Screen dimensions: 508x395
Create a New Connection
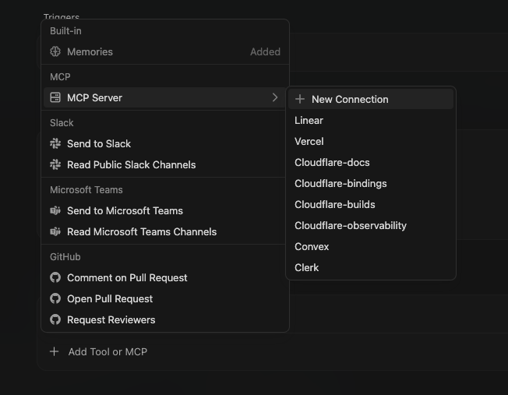tap(371, 99)
